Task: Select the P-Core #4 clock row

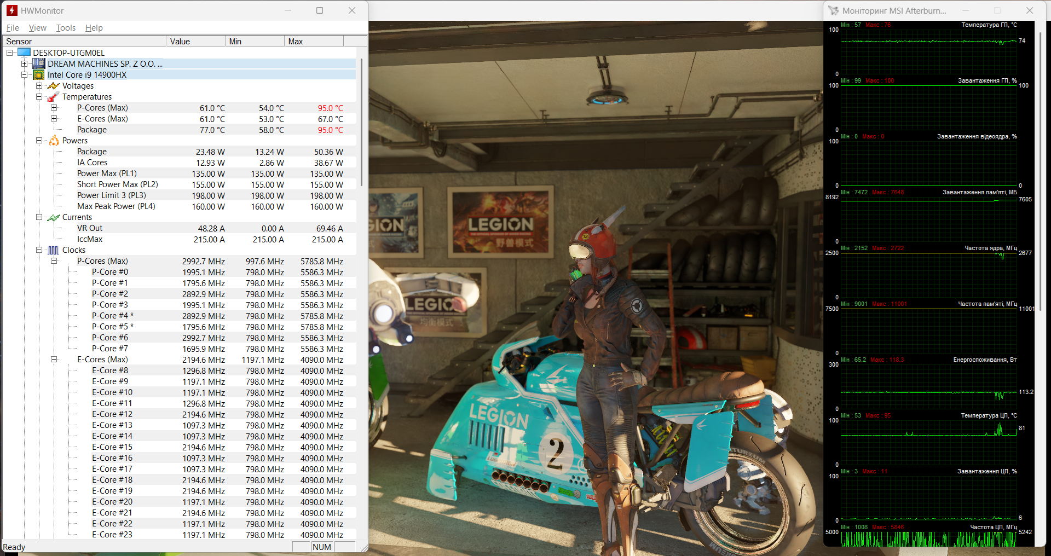Action: (112, 316)
